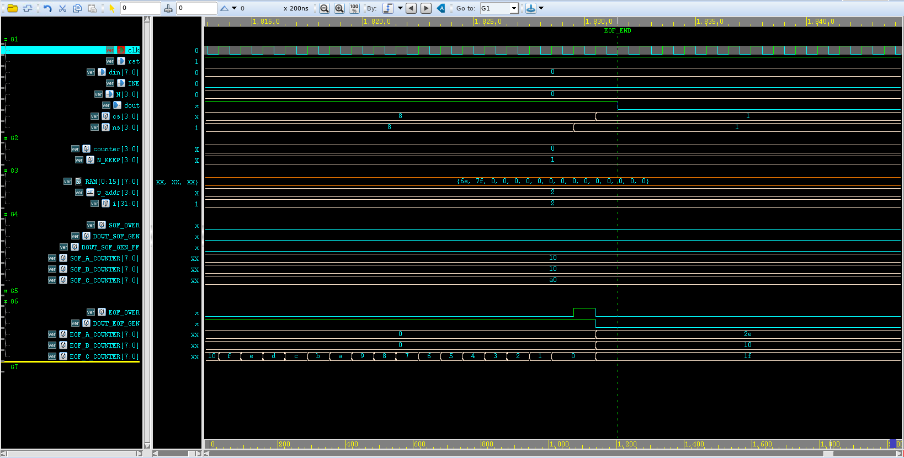Select the counter[3:0] signal
This screenshot has width=904, height=458.
pos(116,149)
